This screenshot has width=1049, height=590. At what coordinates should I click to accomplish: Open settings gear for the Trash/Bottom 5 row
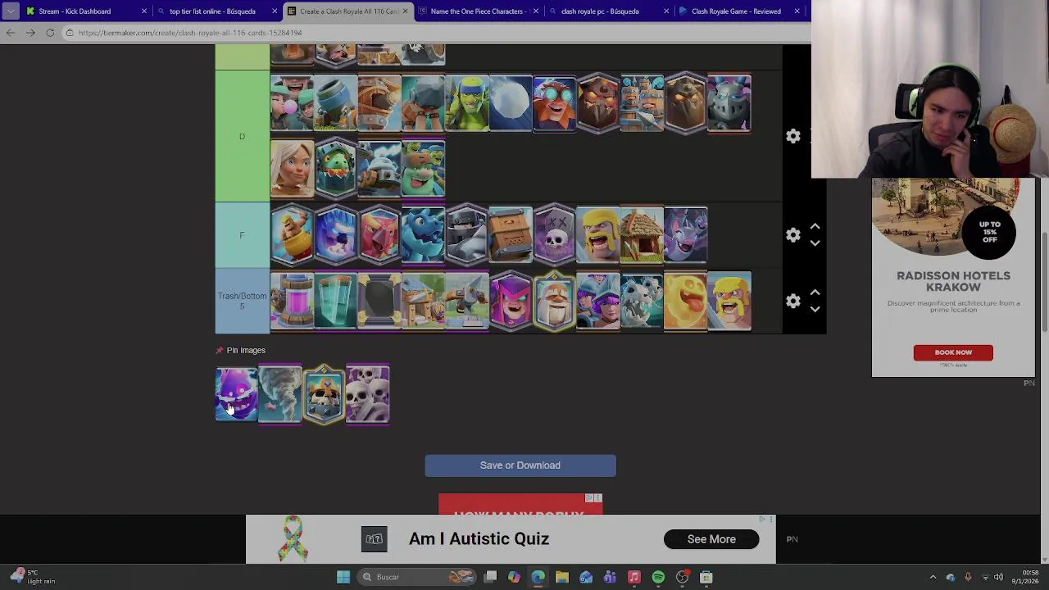792,301
